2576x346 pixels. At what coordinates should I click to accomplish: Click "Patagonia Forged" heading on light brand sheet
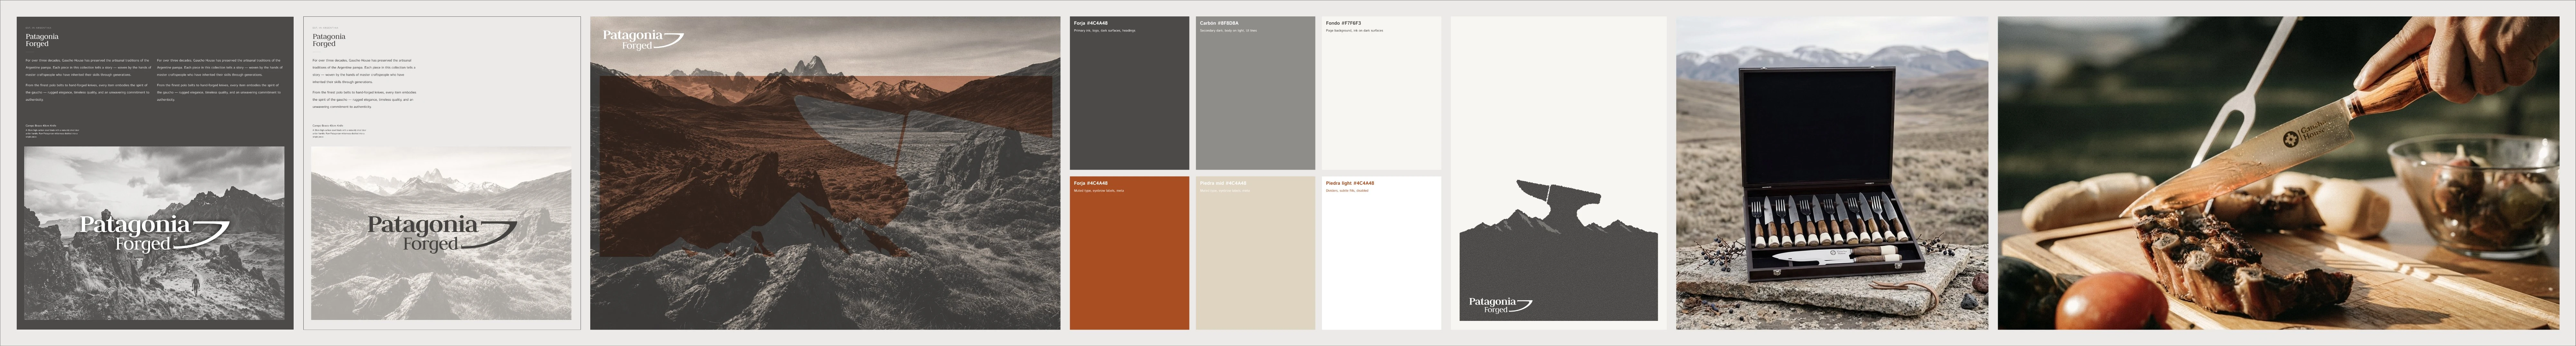pyautogui.click(x=329, y=40)
